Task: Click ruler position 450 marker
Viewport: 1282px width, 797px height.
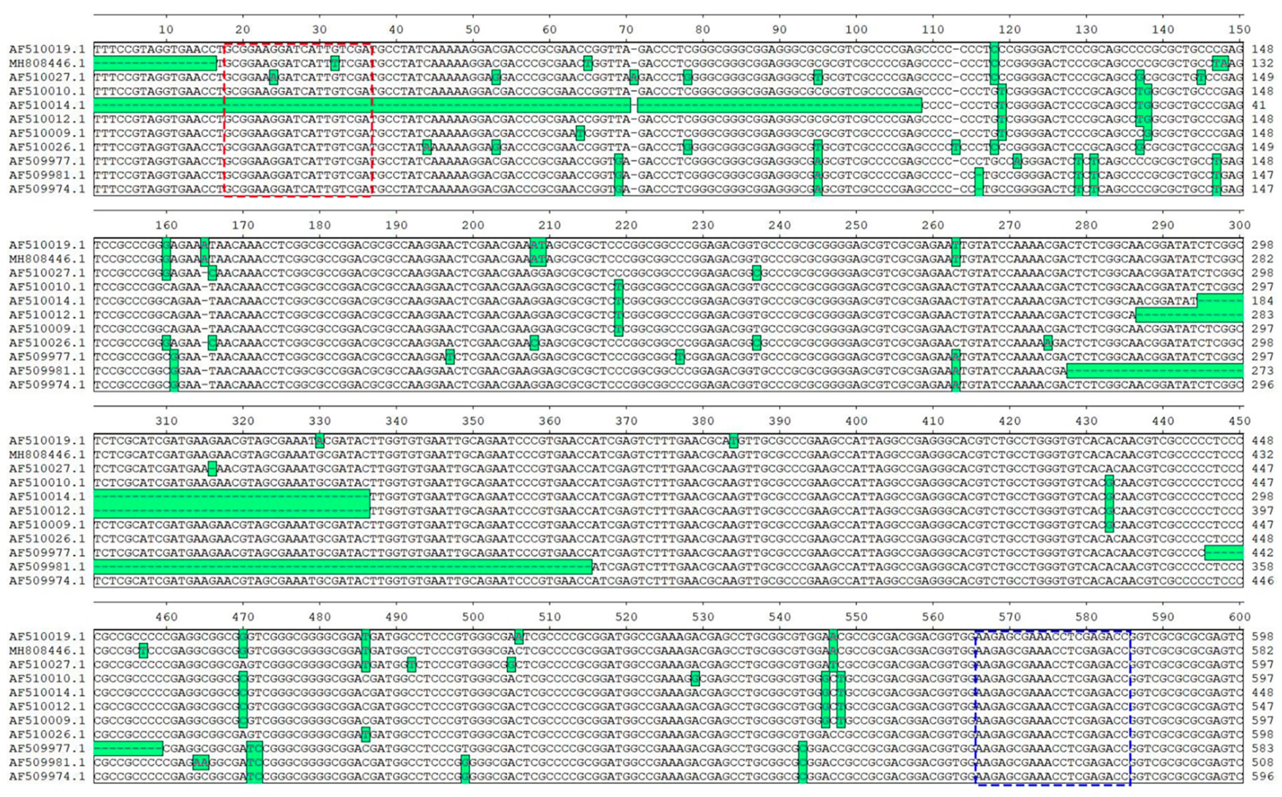Action: click(1239, 421)
